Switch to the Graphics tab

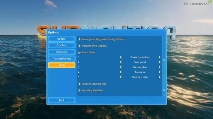pos(62,45)
